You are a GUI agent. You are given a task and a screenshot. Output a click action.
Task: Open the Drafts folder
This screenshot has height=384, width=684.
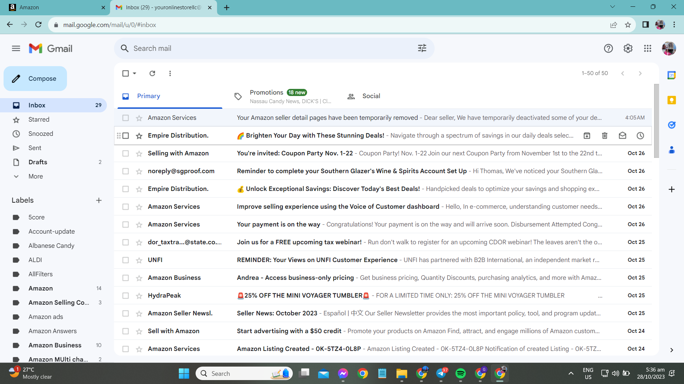(53, 162)
